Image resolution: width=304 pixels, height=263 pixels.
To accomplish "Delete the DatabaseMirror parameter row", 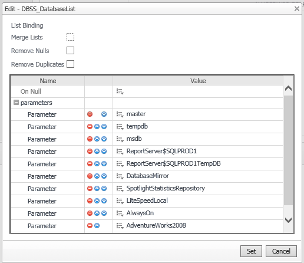I will (x=90, y=176).
